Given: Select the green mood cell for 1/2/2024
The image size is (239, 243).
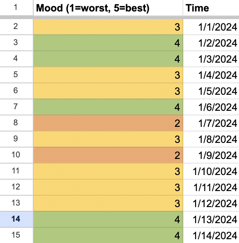Looking at the screenshot, I should pos(108,43).
